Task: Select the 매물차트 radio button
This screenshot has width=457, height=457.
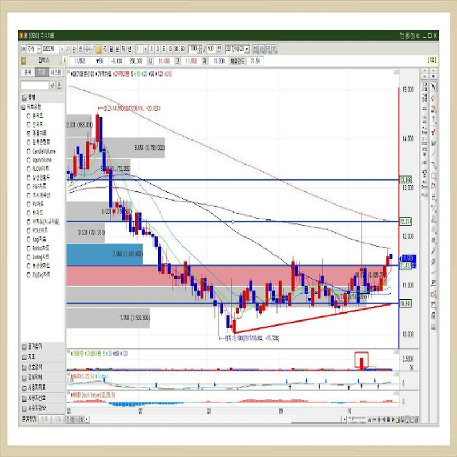Action: tap(29, 134)
